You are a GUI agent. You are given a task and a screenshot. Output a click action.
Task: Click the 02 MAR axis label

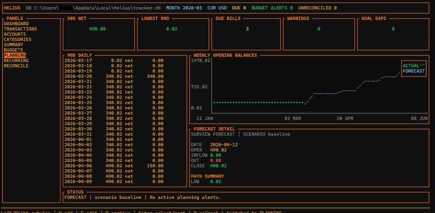tap(293, 118)
